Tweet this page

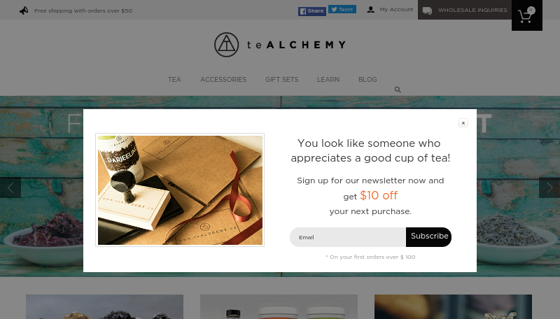[342, 9]
